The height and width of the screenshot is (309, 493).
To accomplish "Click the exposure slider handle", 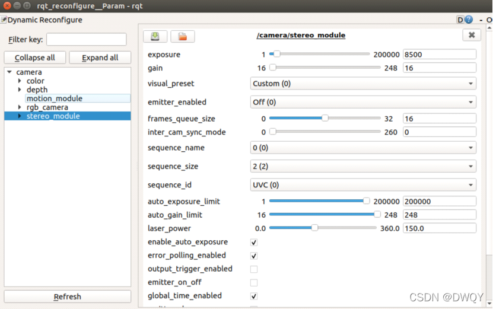I will [x=276, y=54].
